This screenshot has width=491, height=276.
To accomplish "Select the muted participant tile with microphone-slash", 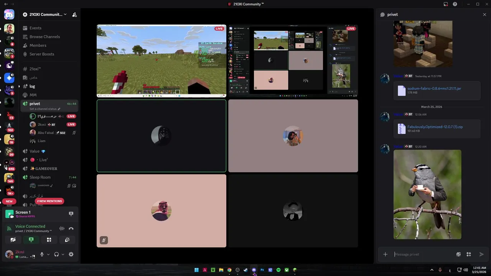I will click(x=161, y=211).
